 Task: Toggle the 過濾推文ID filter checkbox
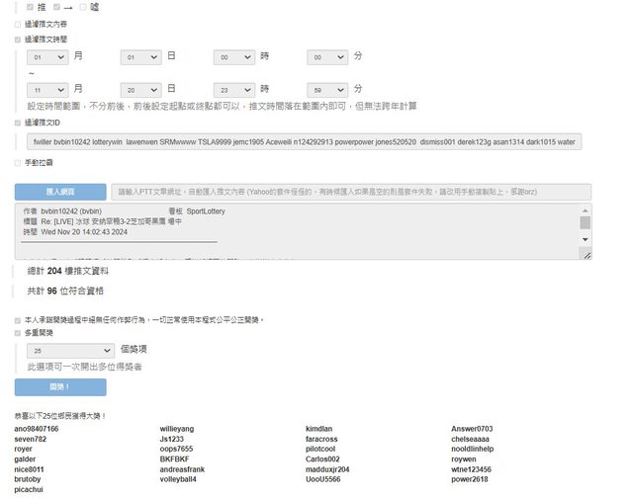click(18, 124)
